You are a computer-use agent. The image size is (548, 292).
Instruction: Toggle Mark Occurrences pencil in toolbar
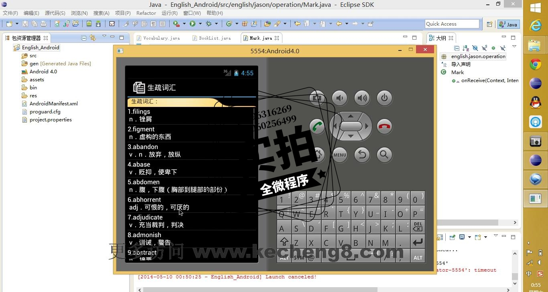[126, 24]
